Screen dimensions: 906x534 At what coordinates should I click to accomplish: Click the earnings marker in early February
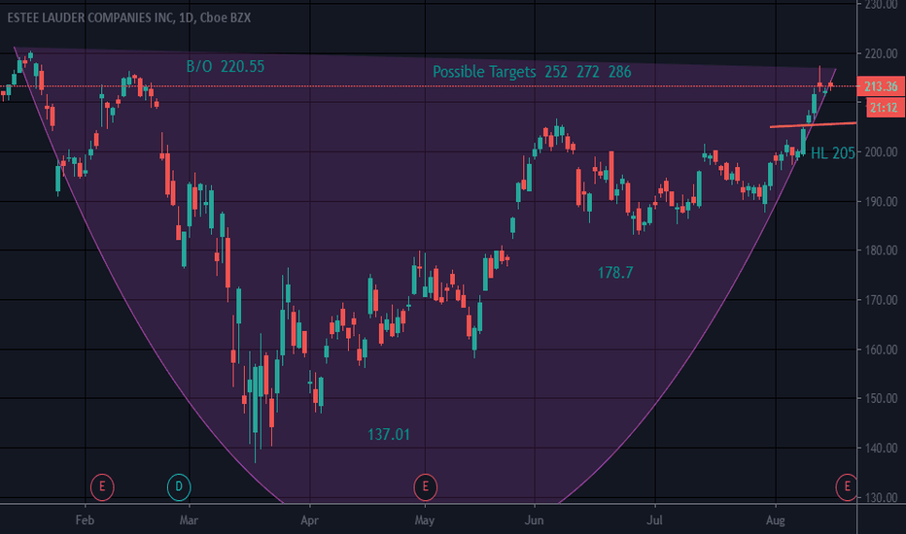(x=102, y=486)
